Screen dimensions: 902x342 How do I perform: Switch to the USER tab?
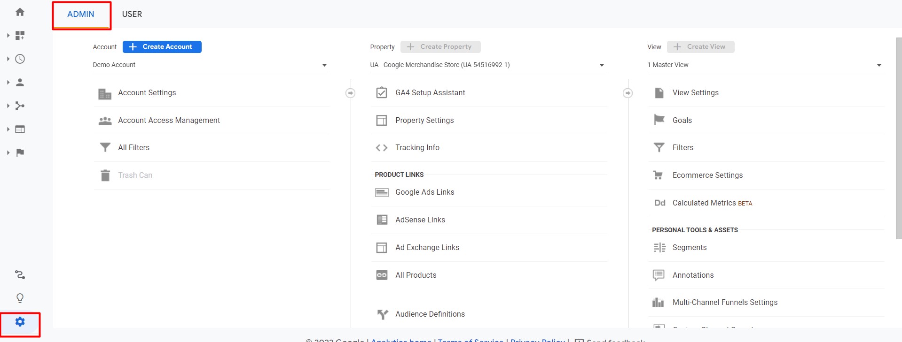point(132,15)
